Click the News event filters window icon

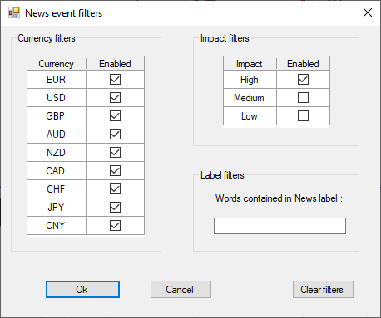click(x=14, y=12)
